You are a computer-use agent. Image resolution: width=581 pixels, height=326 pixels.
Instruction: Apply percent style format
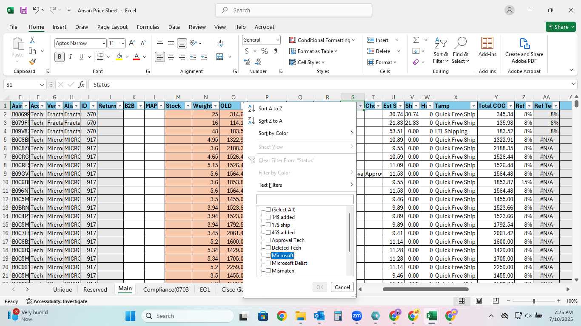click(x=265, y=51)
